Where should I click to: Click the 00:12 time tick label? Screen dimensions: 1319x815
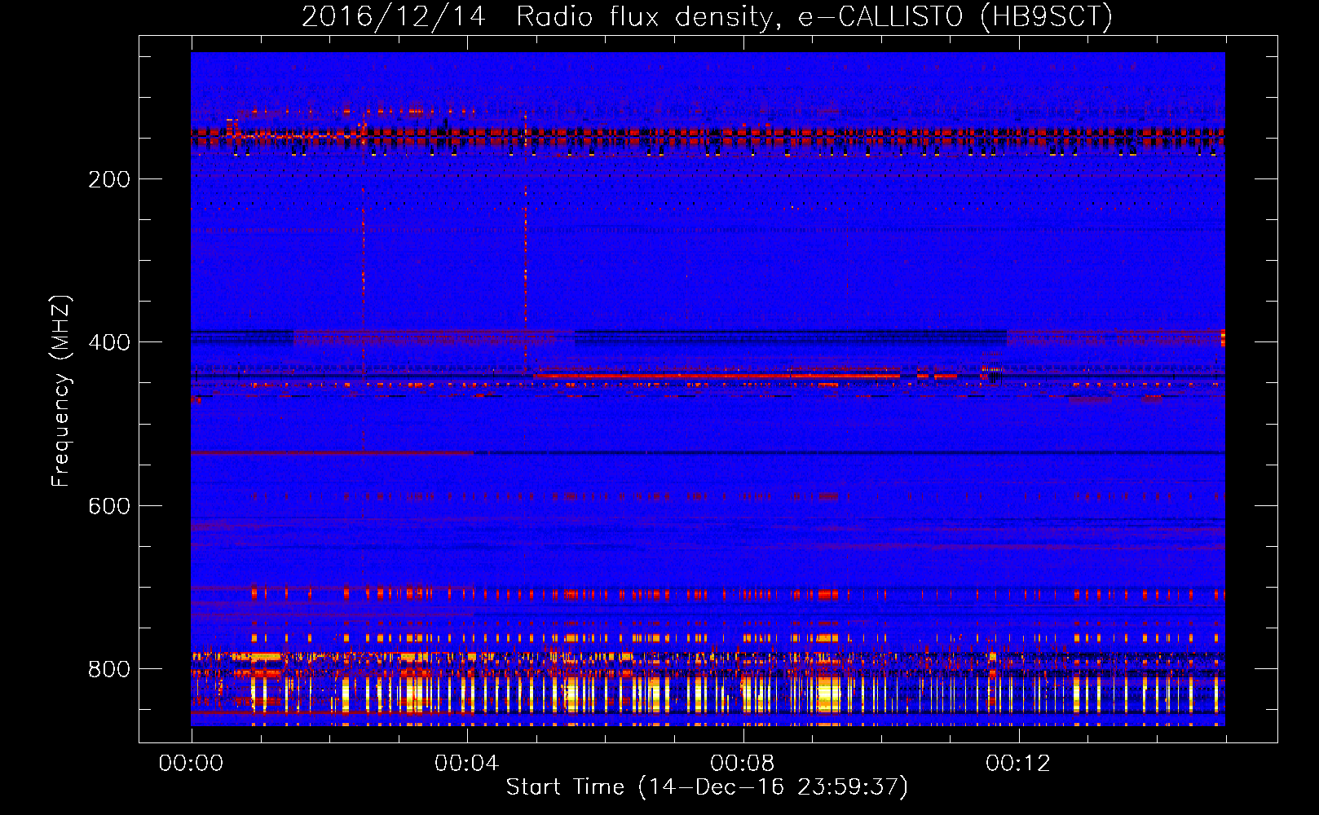tap(1018, 764)
